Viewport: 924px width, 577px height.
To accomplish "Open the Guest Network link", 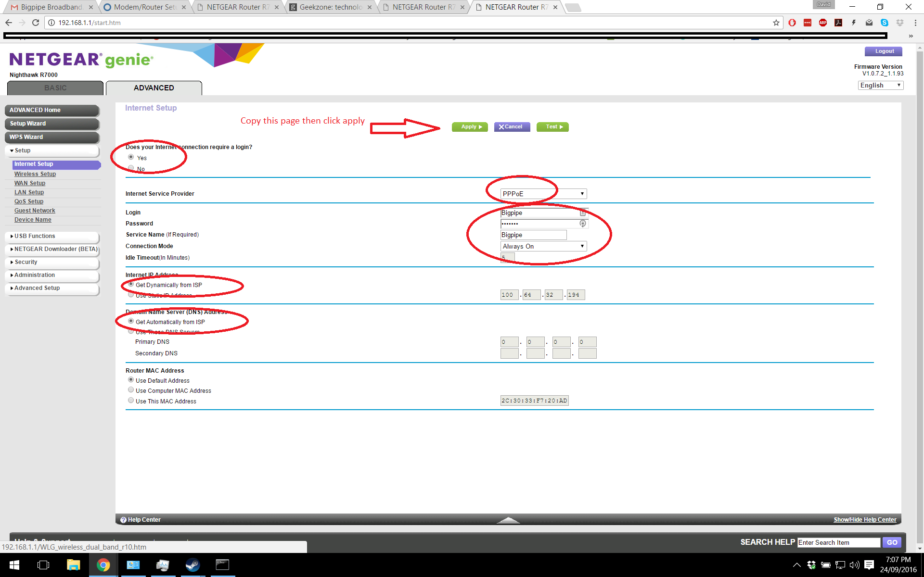I will pyautogui.click(x=35, y=211).
